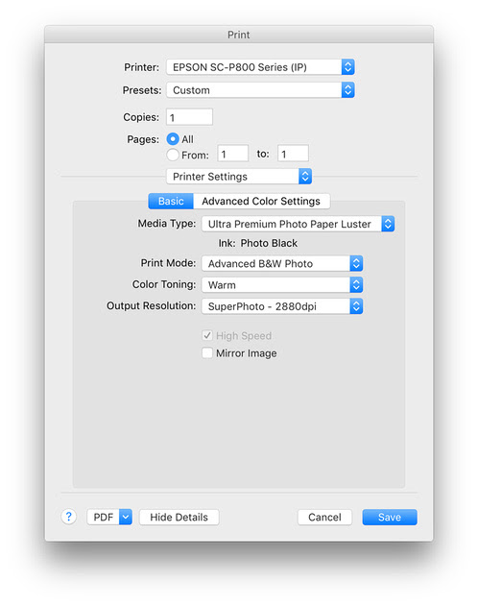Viewport: 478px width, 605px height.
Task: Toggle the High Speed checkbox
Action: pos(207,335)
